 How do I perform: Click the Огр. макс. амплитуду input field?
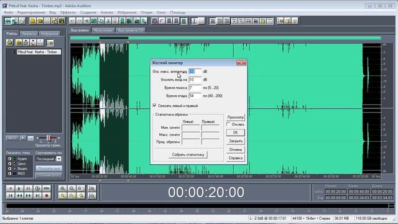[195, 72]
